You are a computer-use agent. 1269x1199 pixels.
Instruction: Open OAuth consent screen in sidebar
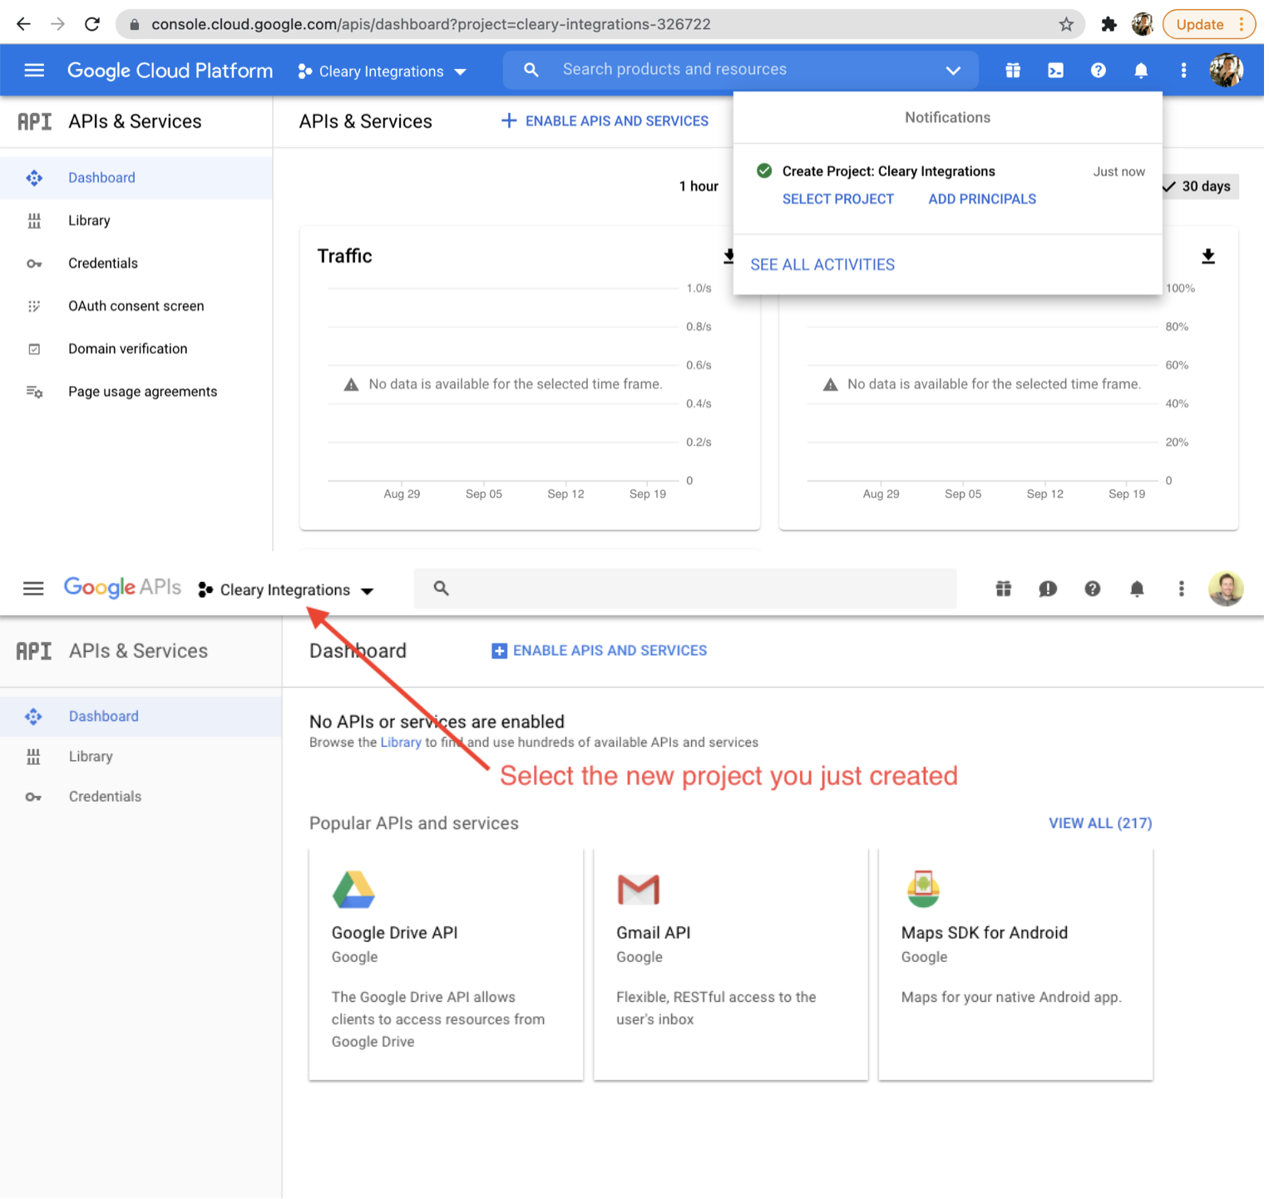point(136,306)
